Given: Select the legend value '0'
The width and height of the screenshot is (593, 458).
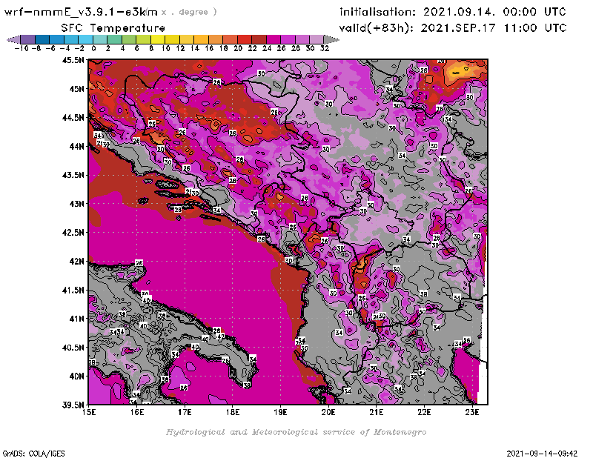Looking at the screenshot, I should pyautogui.click(x=93, y=48).
